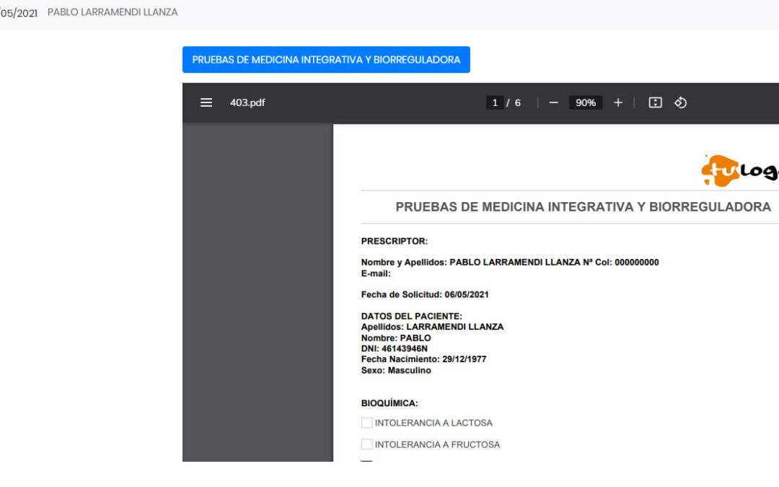
Task: Click the fit to page icon
Action: tap(655, 103)
